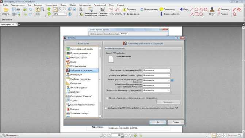Click the Sticky Note comment icon
This screenshot has height=138, width=245.
pos(161,10)
